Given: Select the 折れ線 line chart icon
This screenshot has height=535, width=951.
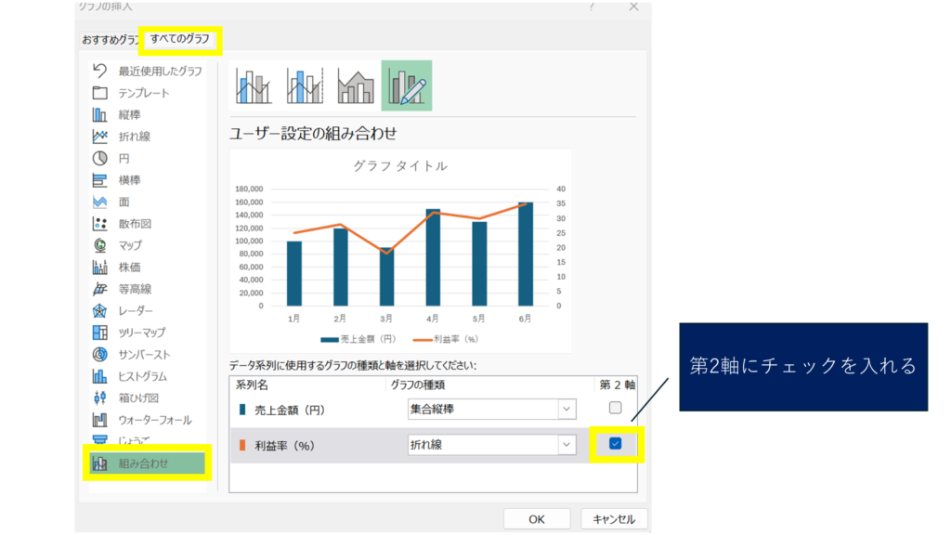Looking at the screenshot, I should coord(100,137).
